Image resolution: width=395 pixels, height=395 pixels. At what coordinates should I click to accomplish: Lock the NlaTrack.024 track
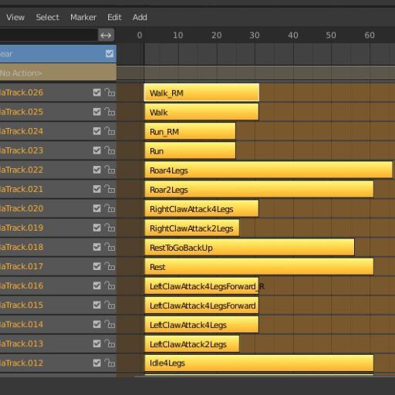click(x=110, y=131)
